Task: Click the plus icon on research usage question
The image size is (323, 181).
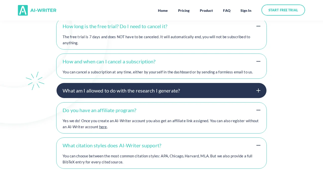Action: pos(258,90)
